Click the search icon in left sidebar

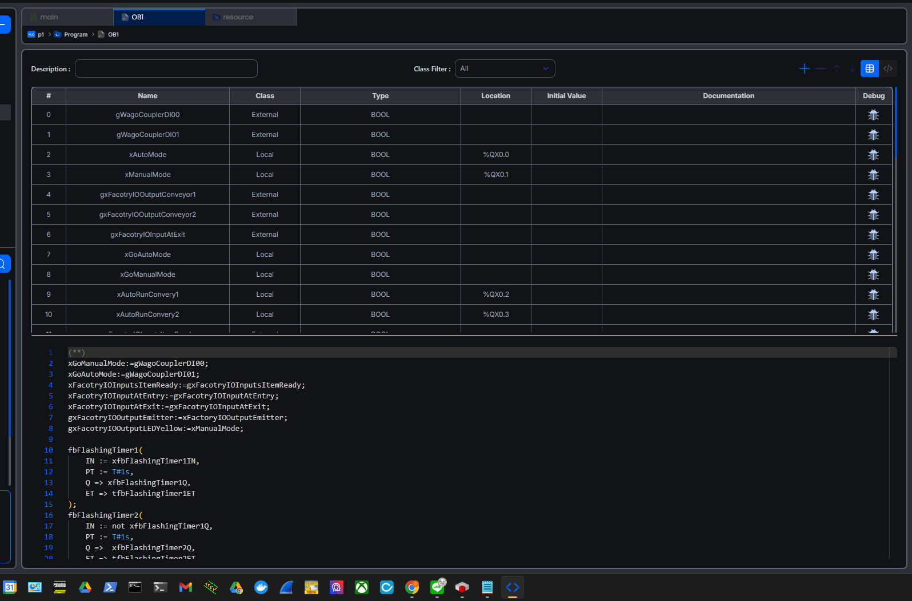3,264
